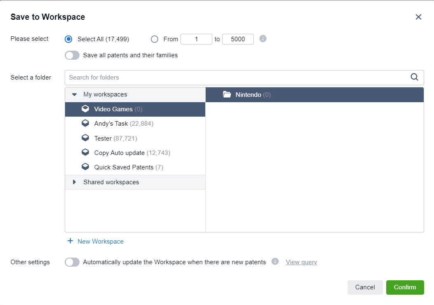The height and width of the screenshot is (305, 434).
Task: Enable Save all patents and their families
Action: [72, 55]
